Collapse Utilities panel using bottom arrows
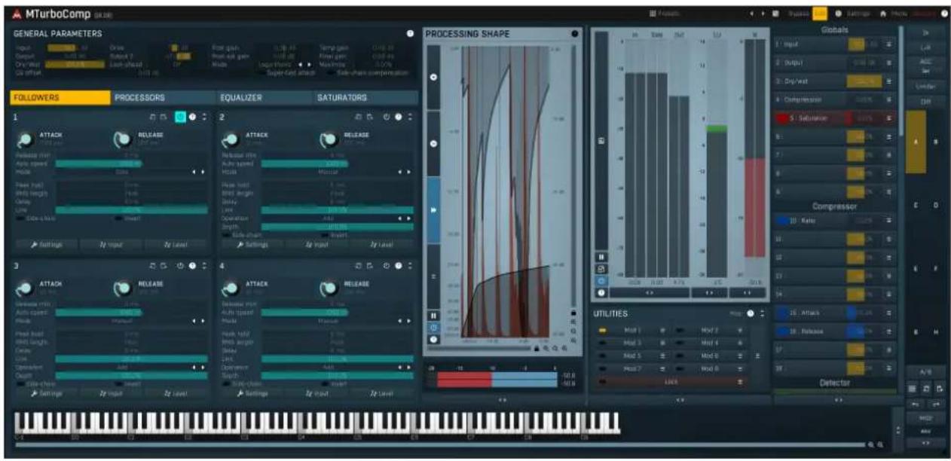 [680, 400]
